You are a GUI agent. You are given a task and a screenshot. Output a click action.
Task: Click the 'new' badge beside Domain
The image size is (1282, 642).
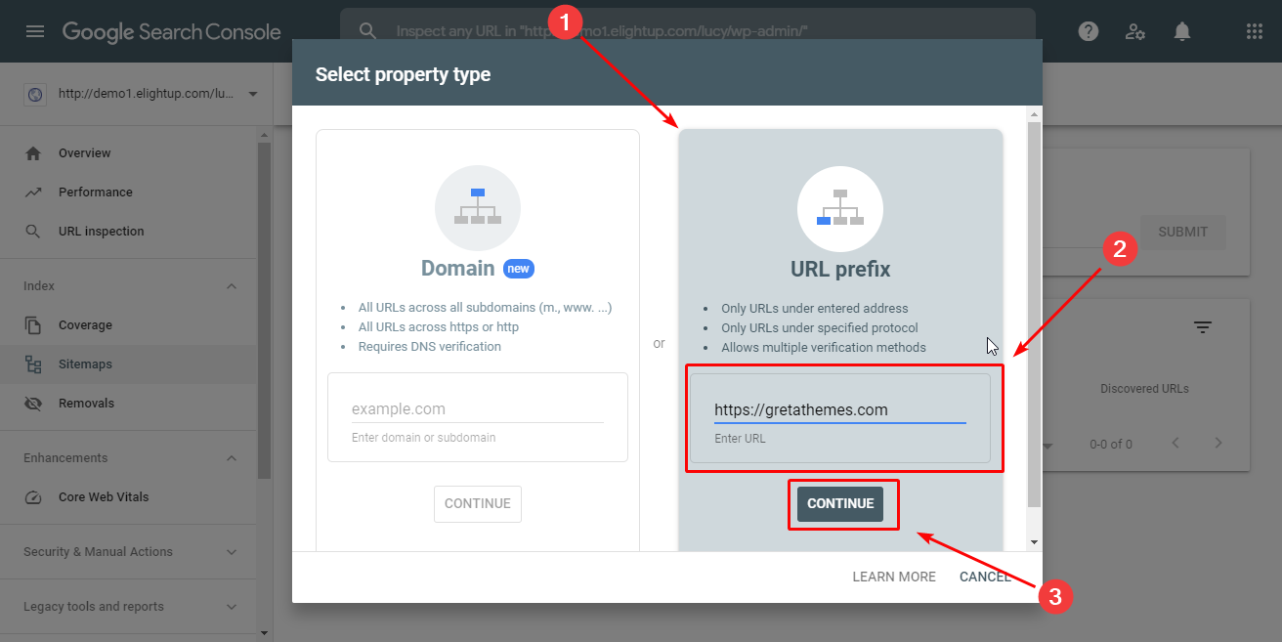tap(519, 269)
